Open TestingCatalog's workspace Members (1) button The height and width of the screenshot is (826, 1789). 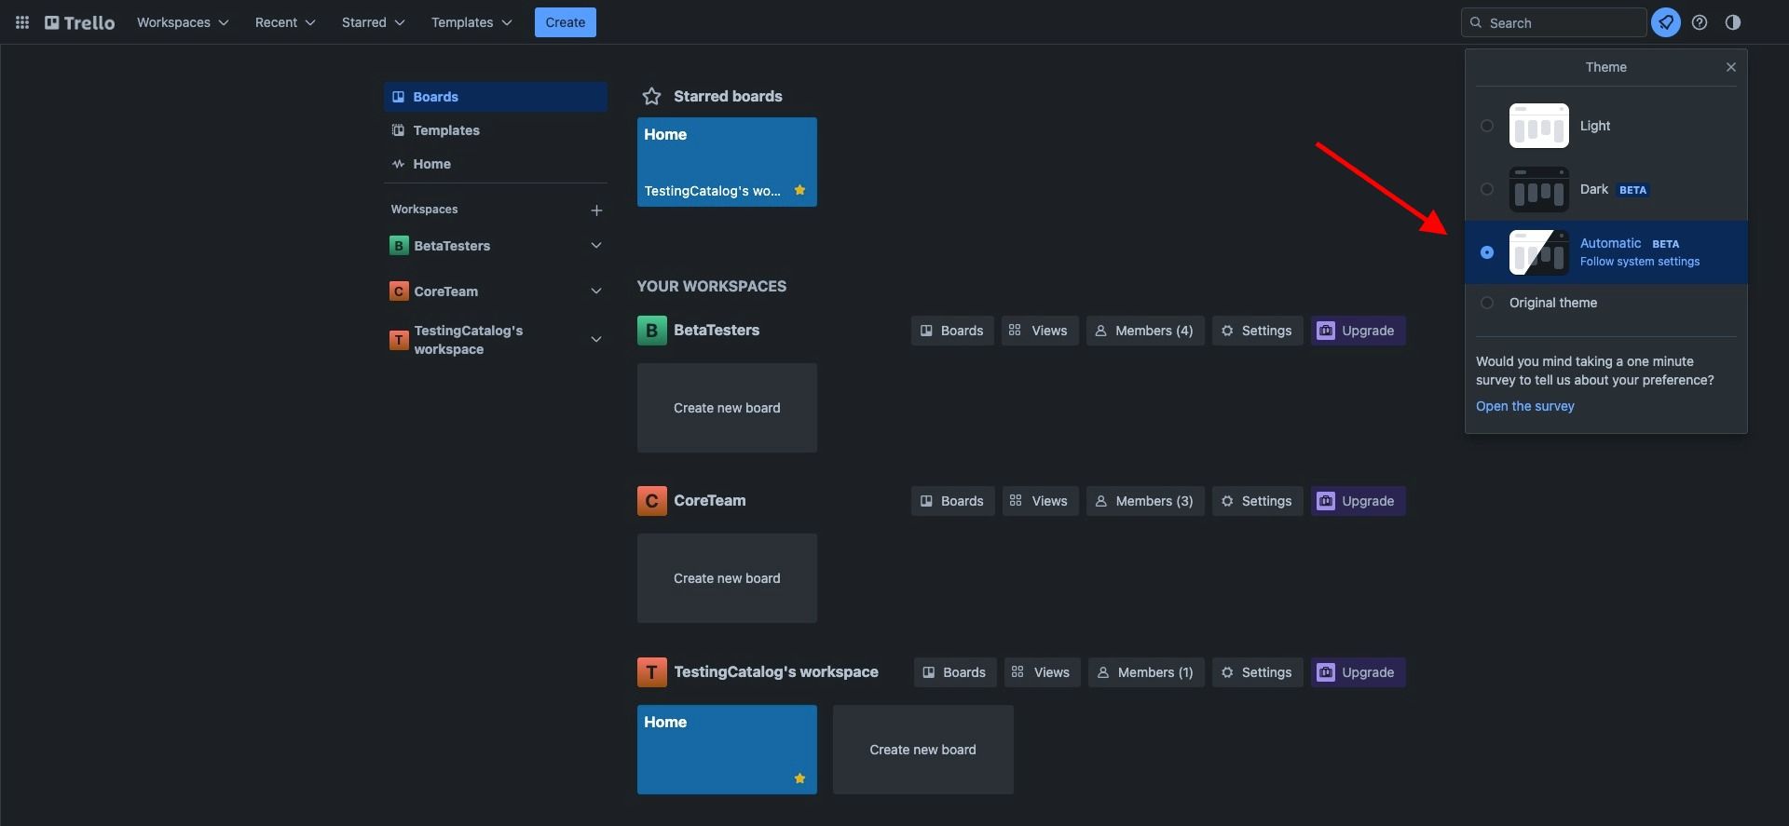pos(1146,672)
